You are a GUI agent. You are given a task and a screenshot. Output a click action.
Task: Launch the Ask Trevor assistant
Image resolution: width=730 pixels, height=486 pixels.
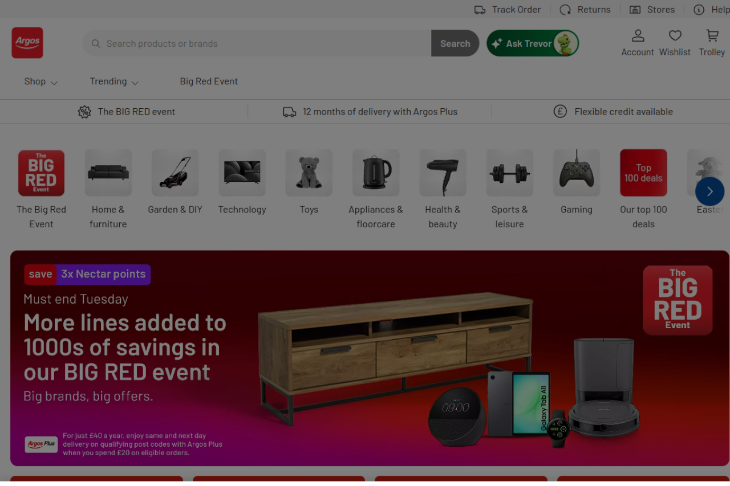[532, 43]
